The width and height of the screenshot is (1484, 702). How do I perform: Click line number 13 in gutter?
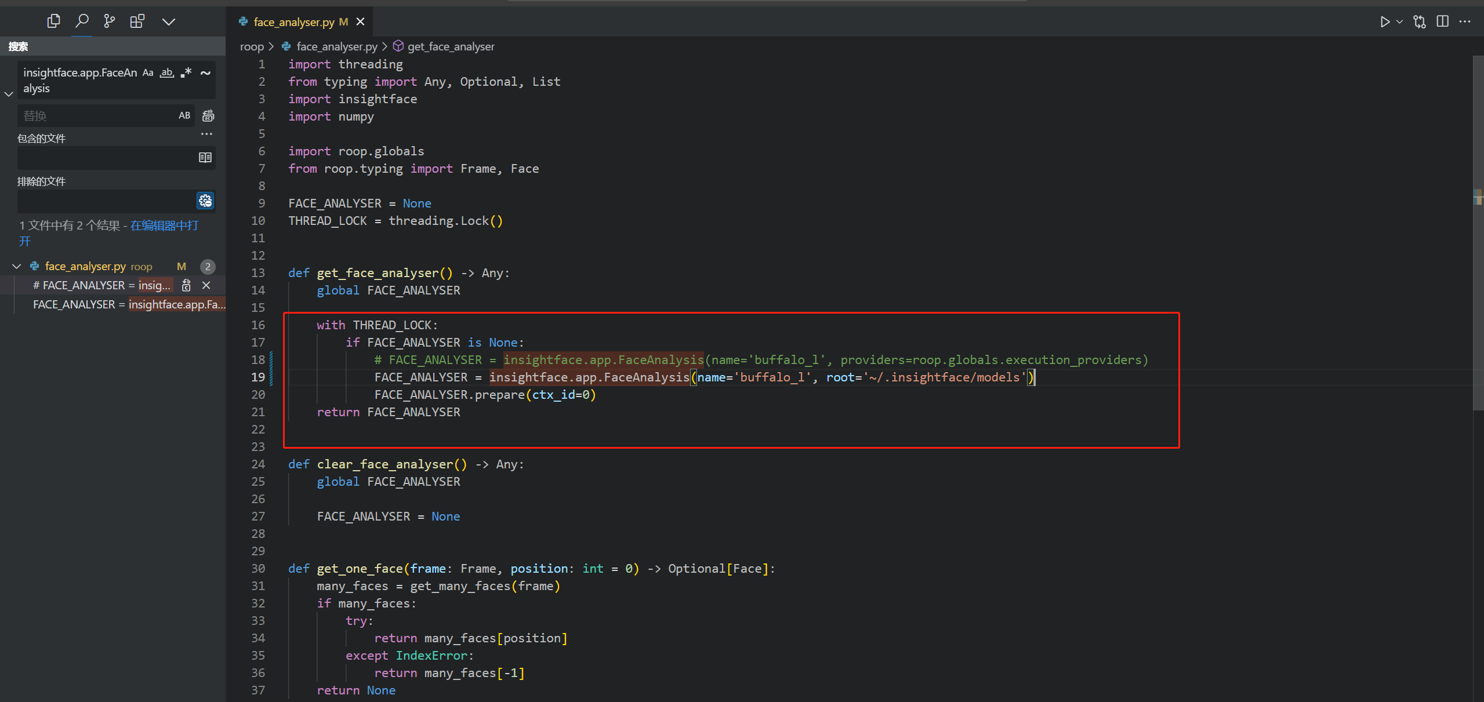click(258, 273)
